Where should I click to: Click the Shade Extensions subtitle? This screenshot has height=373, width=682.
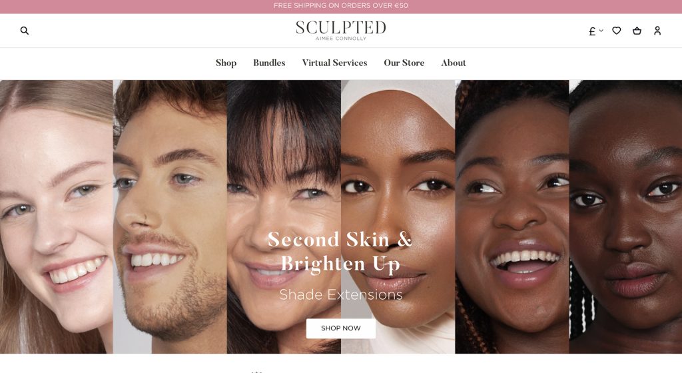point(340,294)
